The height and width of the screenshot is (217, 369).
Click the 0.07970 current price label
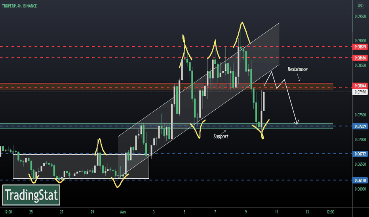click(x=360, y=92)
